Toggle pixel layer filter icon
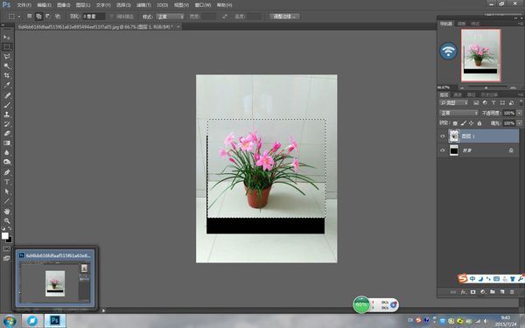 click(476, 102)
